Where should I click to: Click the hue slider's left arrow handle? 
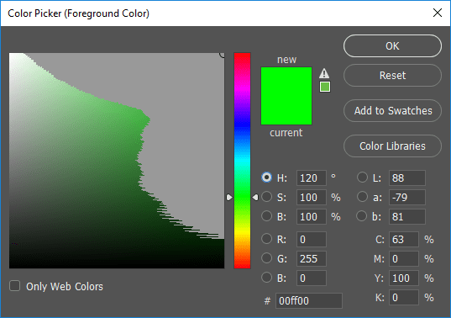[x=229, y=198]
